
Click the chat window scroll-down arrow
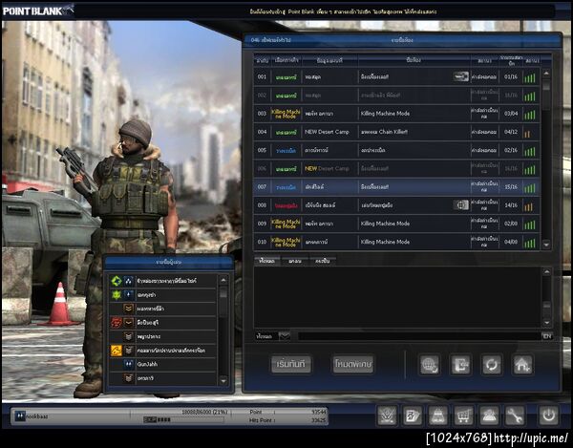pyautogui.click(x=546, y=322)
